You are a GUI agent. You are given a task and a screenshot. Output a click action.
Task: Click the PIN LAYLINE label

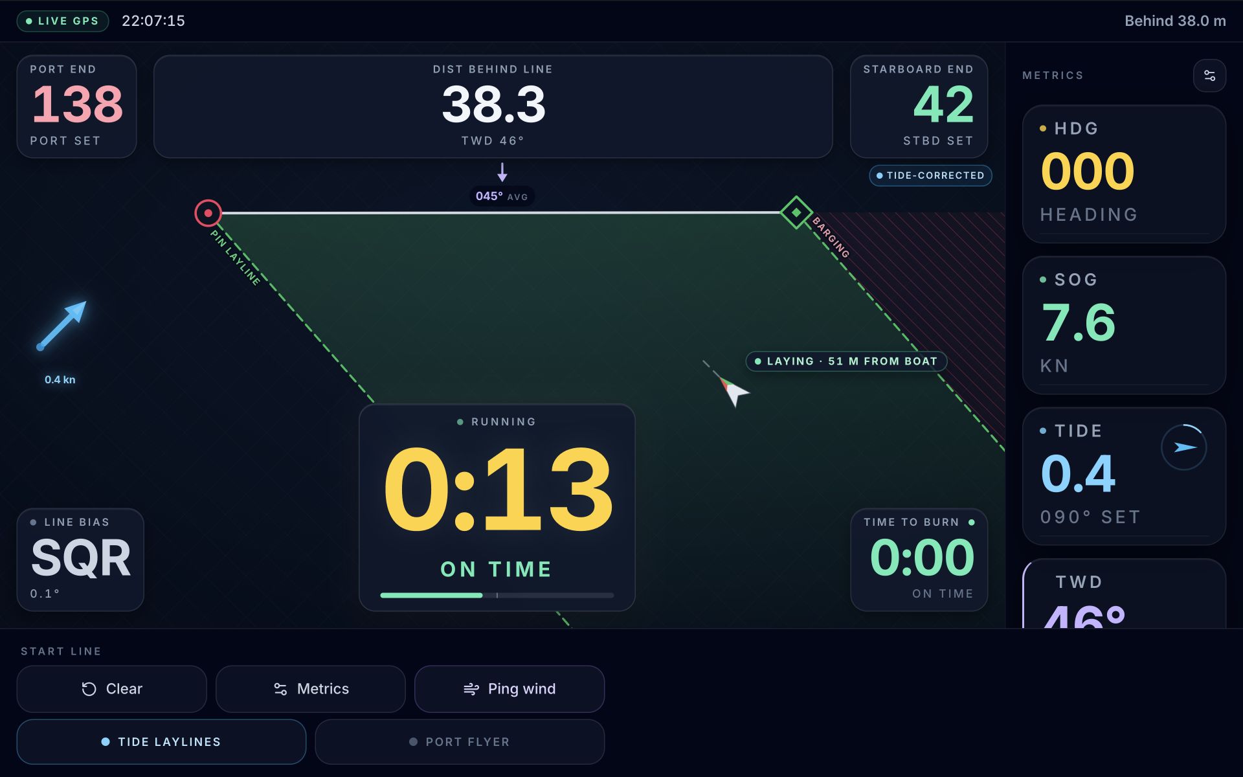point(236,258)
